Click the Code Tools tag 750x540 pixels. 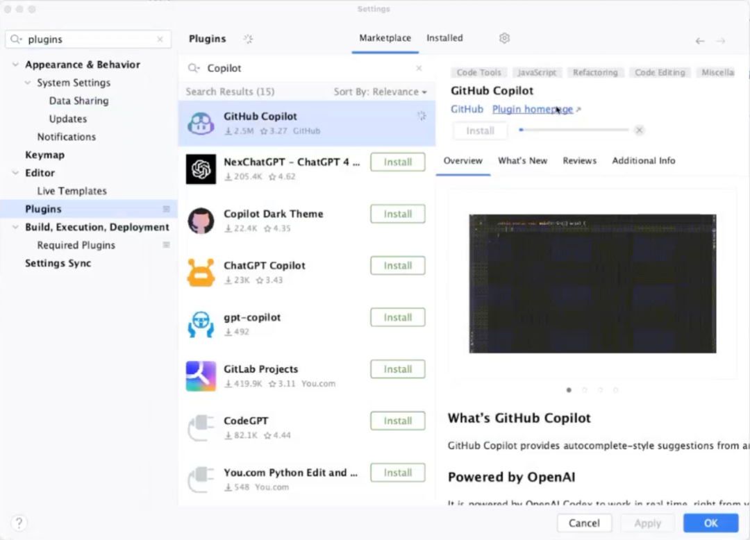pyautogui.click(x=478, y=73)
